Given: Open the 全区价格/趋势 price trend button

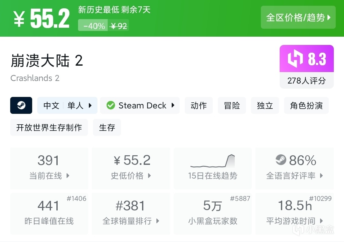Looking at the screenshot, I should [298, 18].
